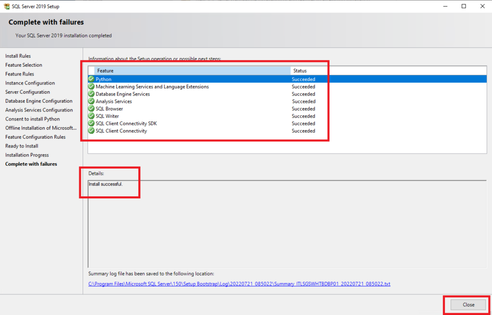Sort by the Feature column header

point(192,71)
